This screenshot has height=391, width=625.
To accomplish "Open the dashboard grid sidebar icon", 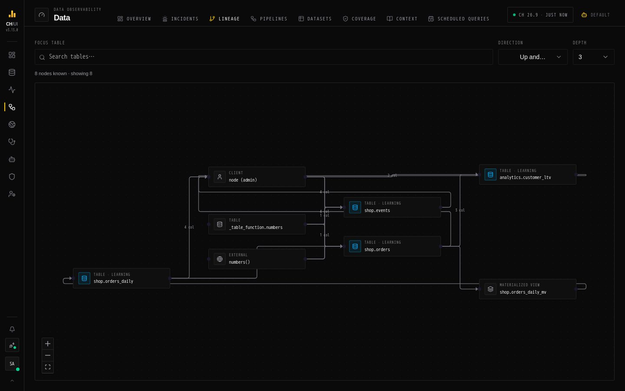I will coord(12,55).
